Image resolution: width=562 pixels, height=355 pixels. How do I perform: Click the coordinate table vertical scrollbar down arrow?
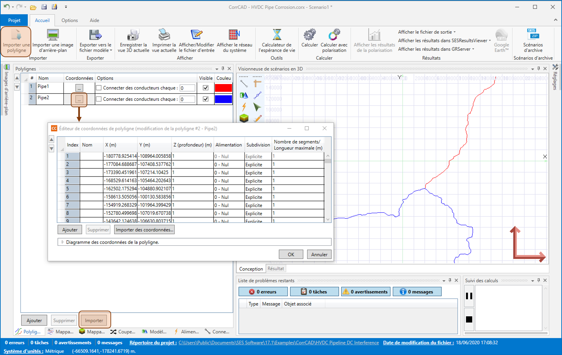pyautogui.click(x=328, y=220)
